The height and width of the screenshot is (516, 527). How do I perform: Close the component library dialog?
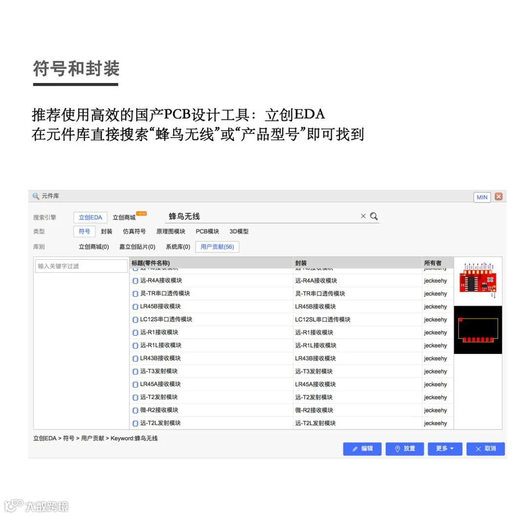499,197
